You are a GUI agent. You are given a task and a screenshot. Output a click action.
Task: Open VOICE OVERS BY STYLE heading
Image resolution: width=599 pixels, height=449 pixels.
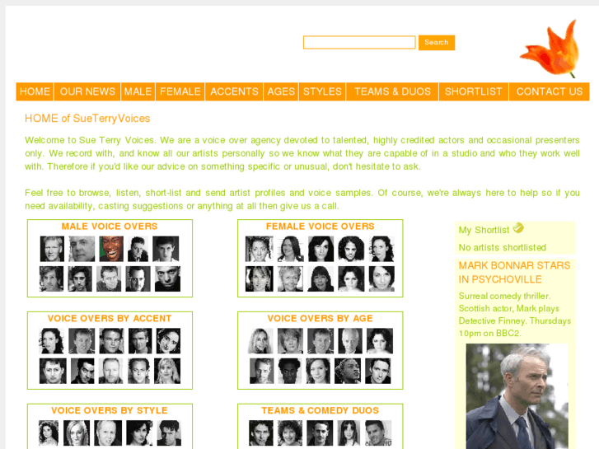[110, 411]
